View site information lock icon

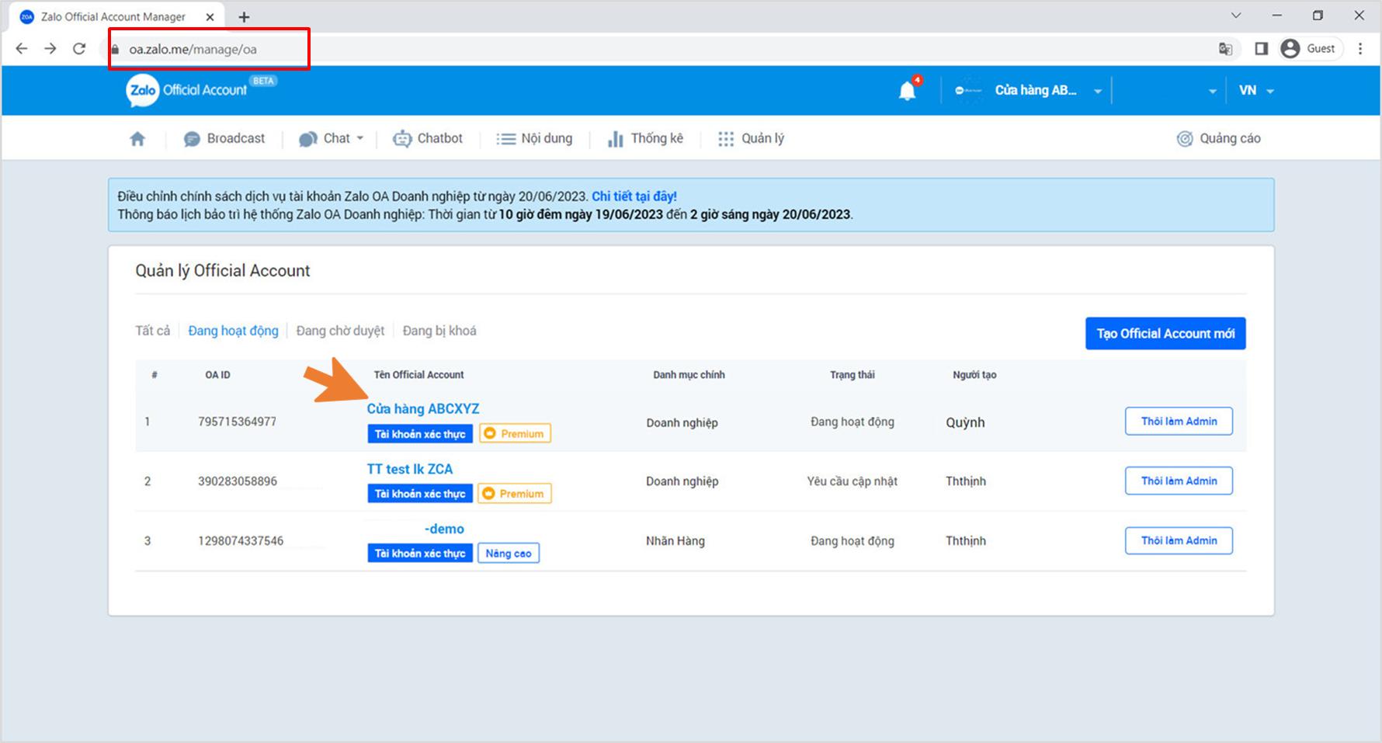pyautogui.click(x=115, y=49)
